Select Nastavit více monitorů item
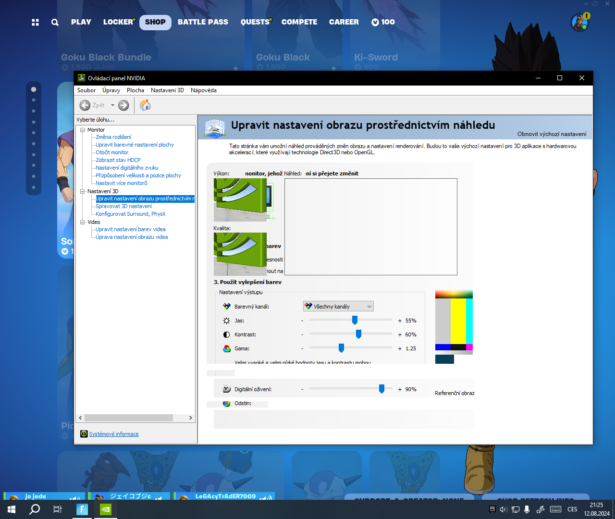 pyautogui.click(x=122, y=183)
